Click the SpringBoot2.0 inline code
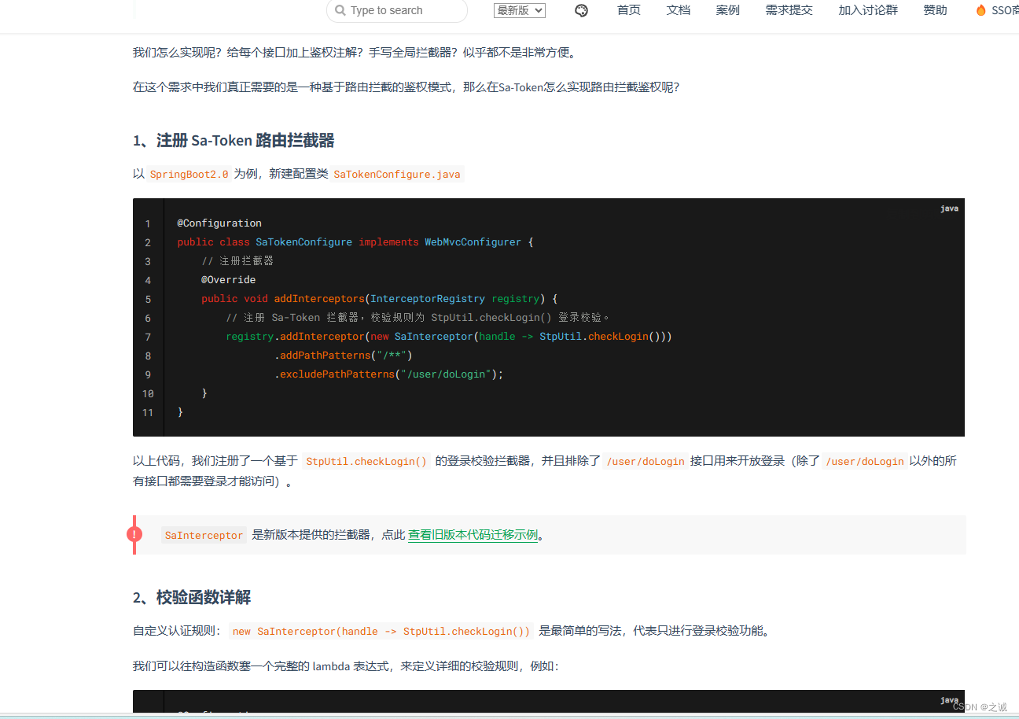 (189, 174)
